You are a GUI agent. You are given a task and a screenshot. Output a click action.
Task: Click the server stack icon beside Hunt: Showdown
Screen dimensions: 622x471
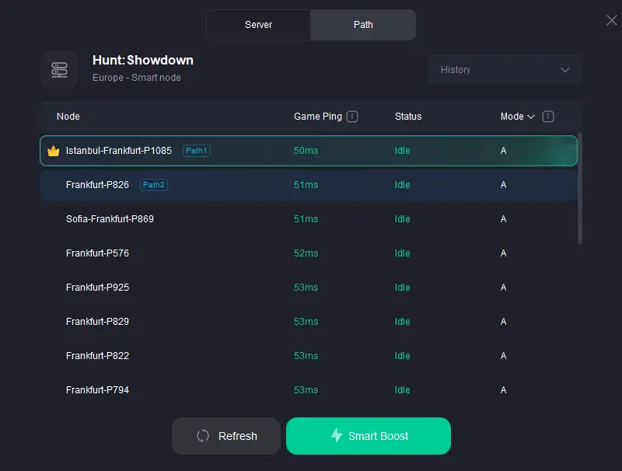(x=60, y=70)
